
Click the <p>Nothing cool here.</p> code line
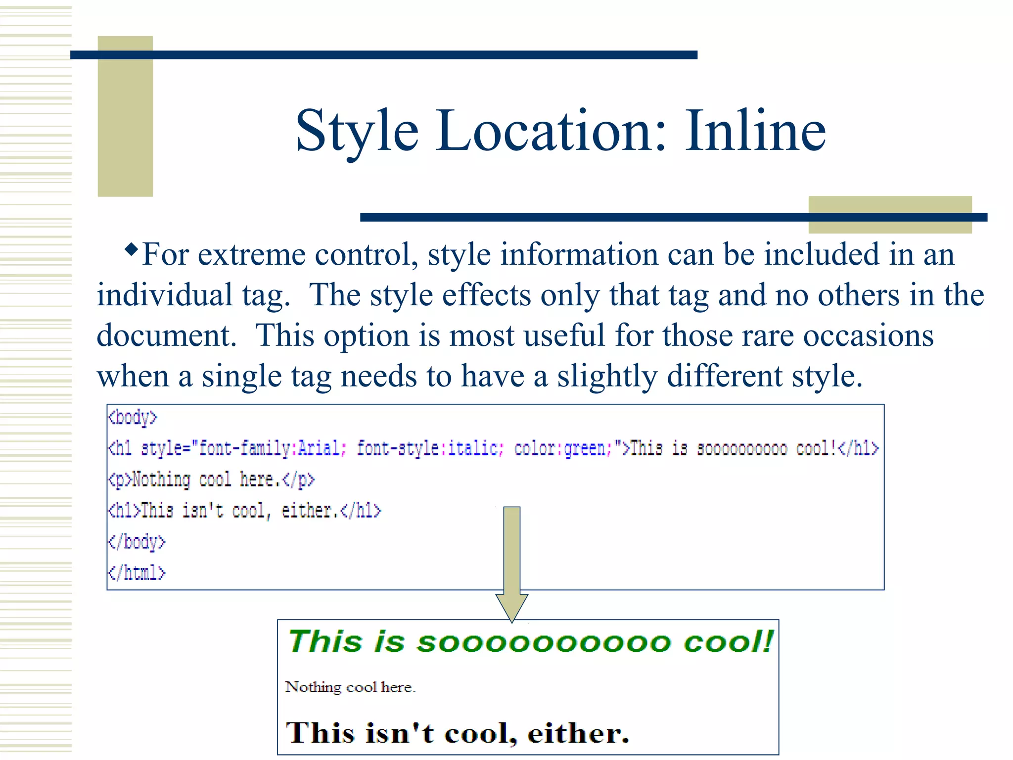coord(211,479)
